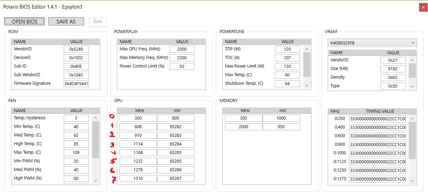Edit VRAM Type value 0x50
Image resolution: width=428 pixels, height=193 pixels.
tap(393, 86)
